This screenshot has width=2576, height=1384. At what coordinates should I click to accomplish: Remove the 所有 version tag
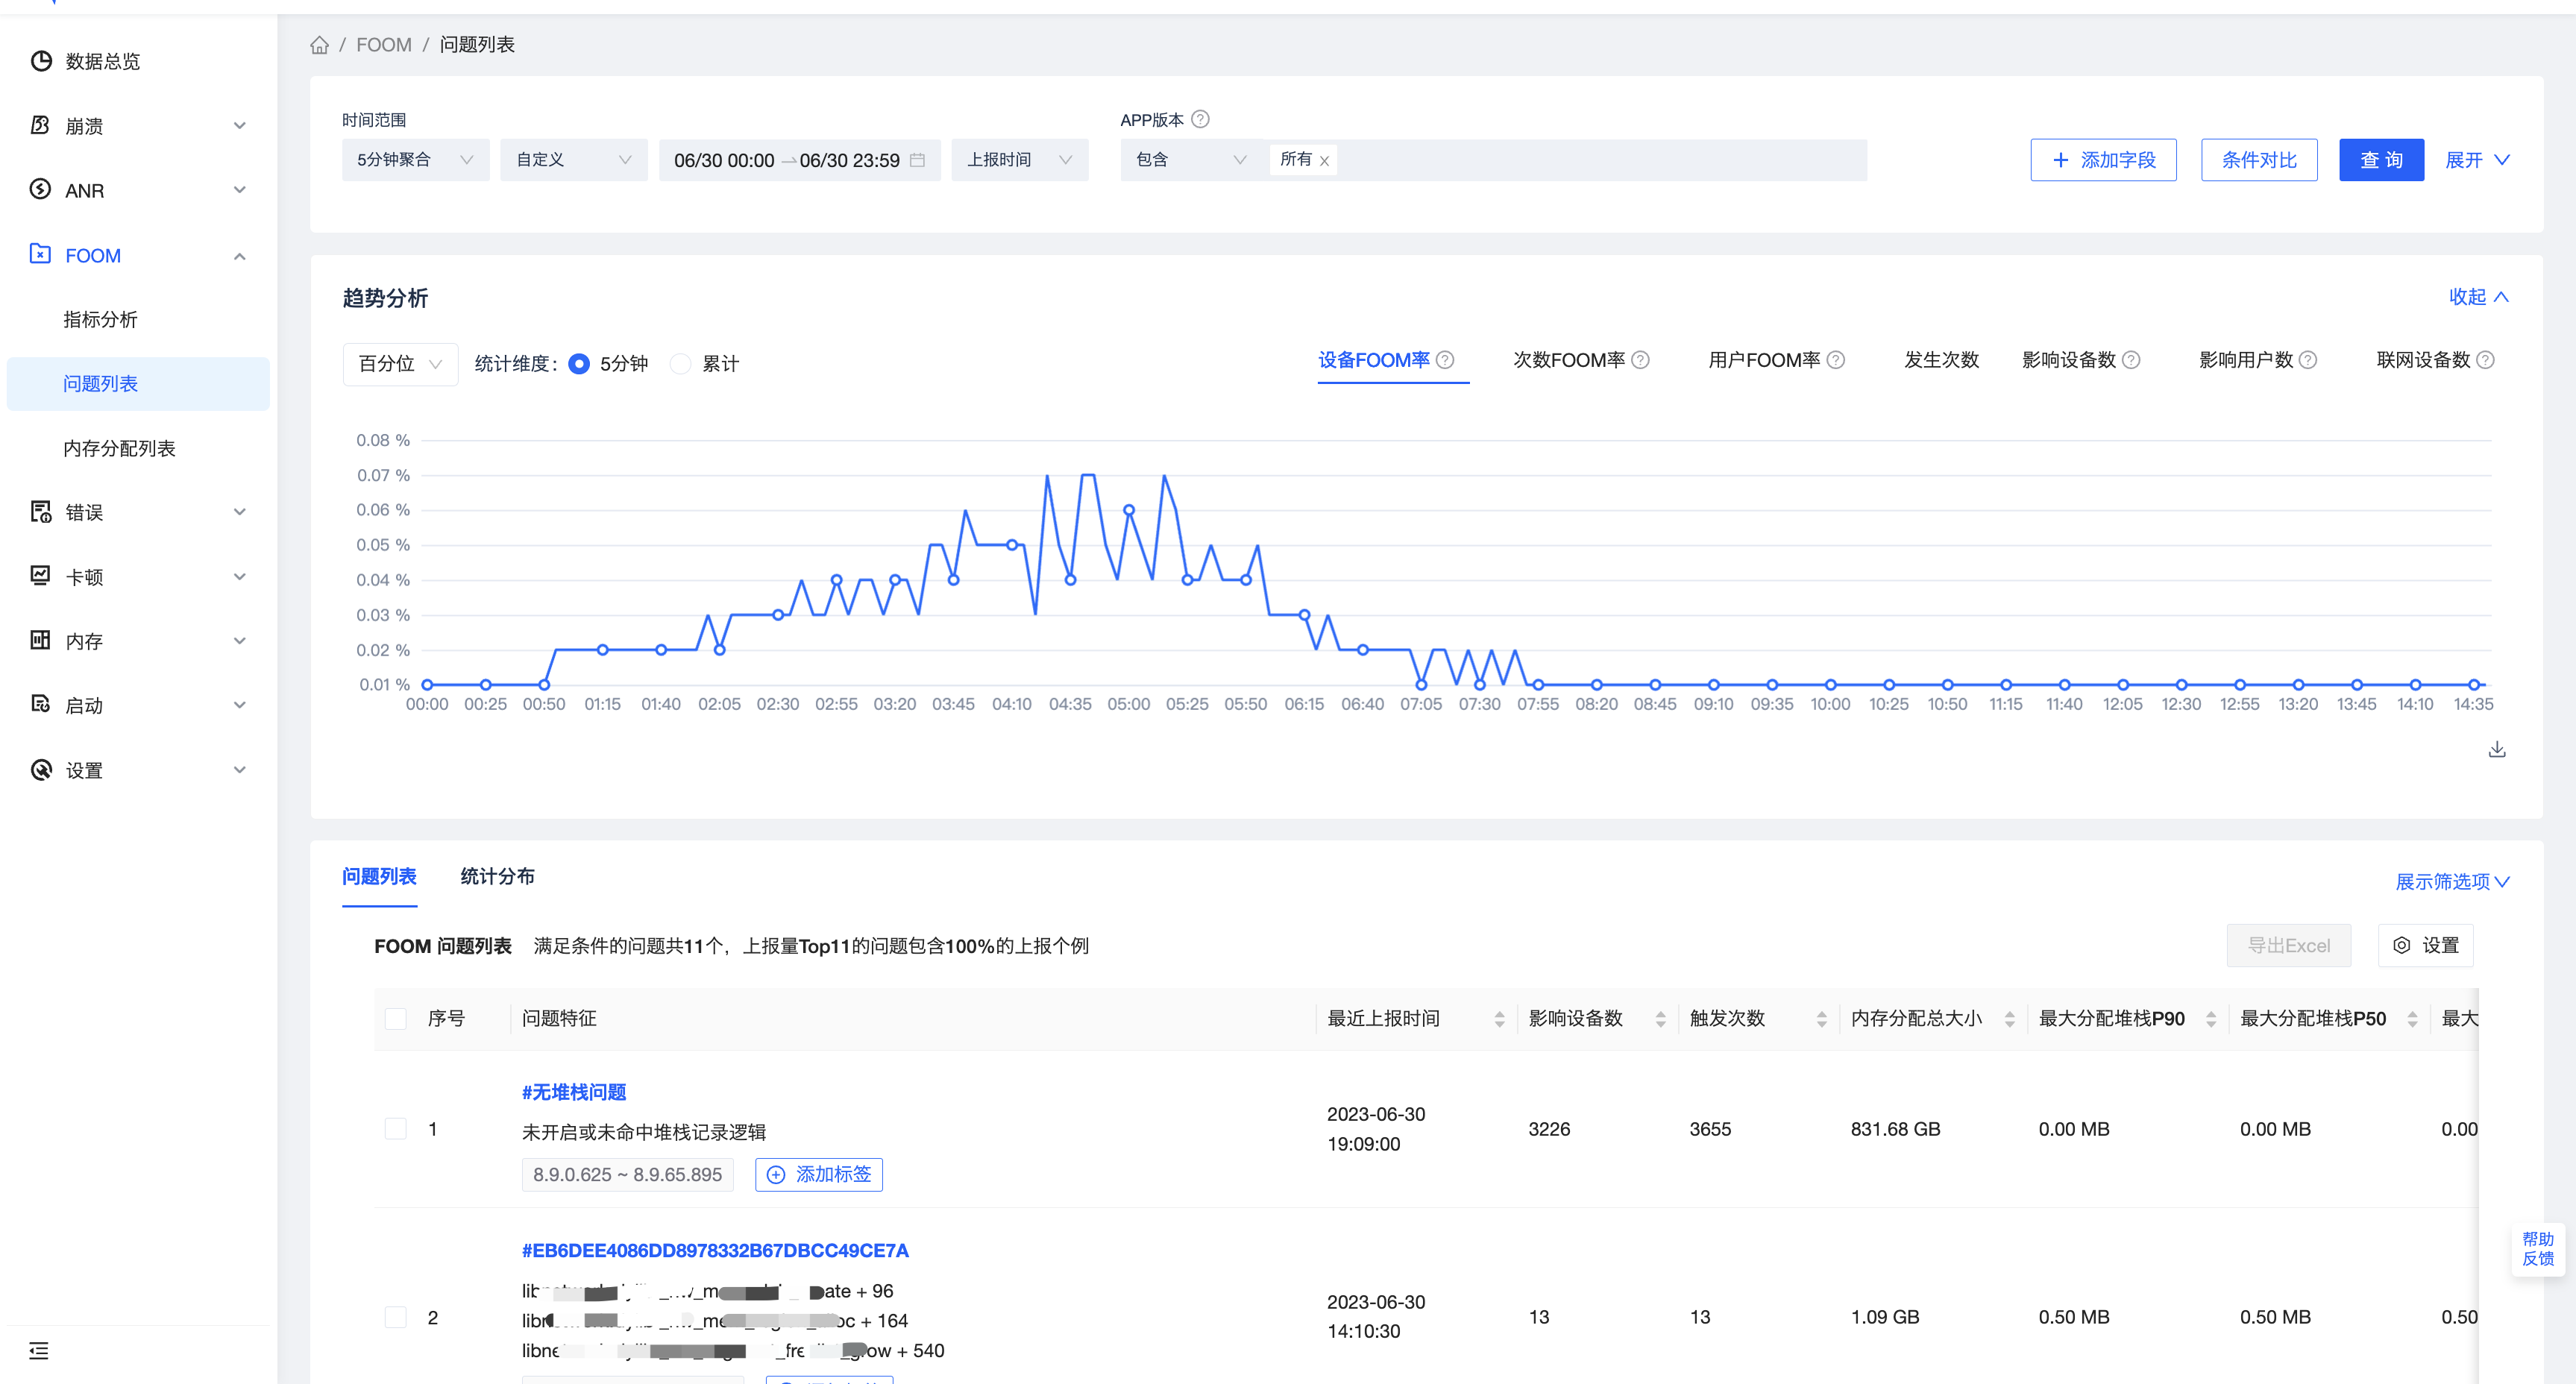tap(1324, 161)
